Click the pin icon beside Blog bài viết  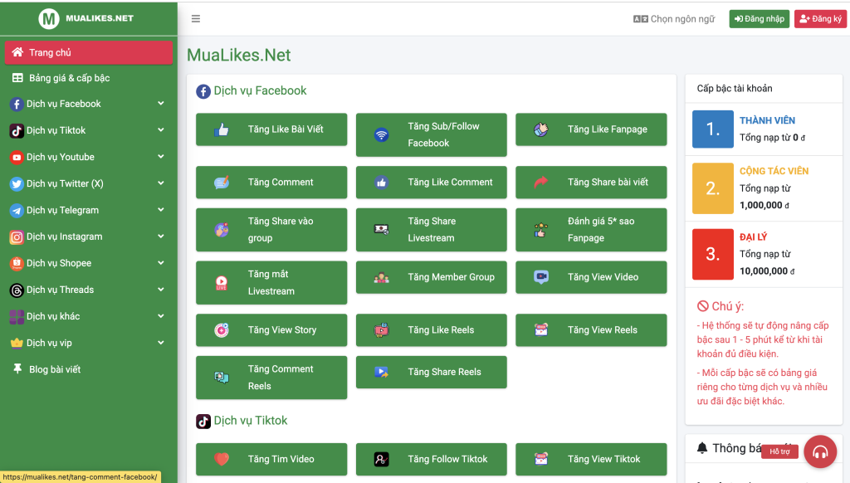point(17,369)
